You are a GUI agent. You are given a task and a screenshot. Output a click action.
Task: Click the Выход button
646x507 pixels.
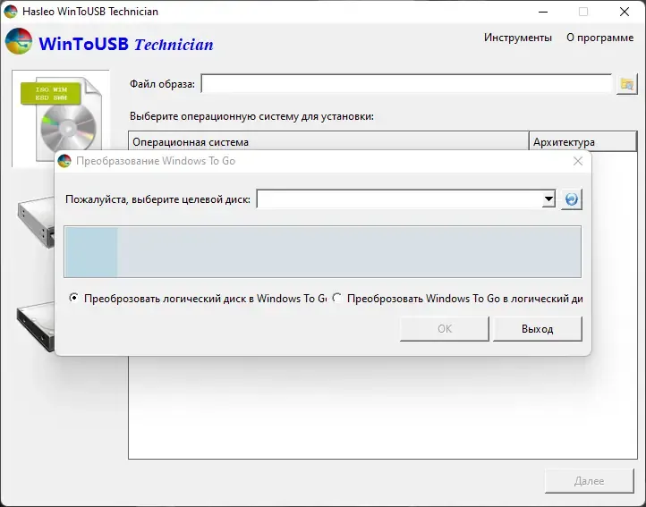tap(537, 329)
